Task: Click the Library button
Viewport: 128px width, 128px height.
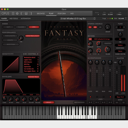Action: click(x=49, y=102)
